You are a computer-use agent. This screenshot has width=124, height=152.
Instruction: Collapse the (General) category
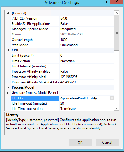[x=8, y=13]
